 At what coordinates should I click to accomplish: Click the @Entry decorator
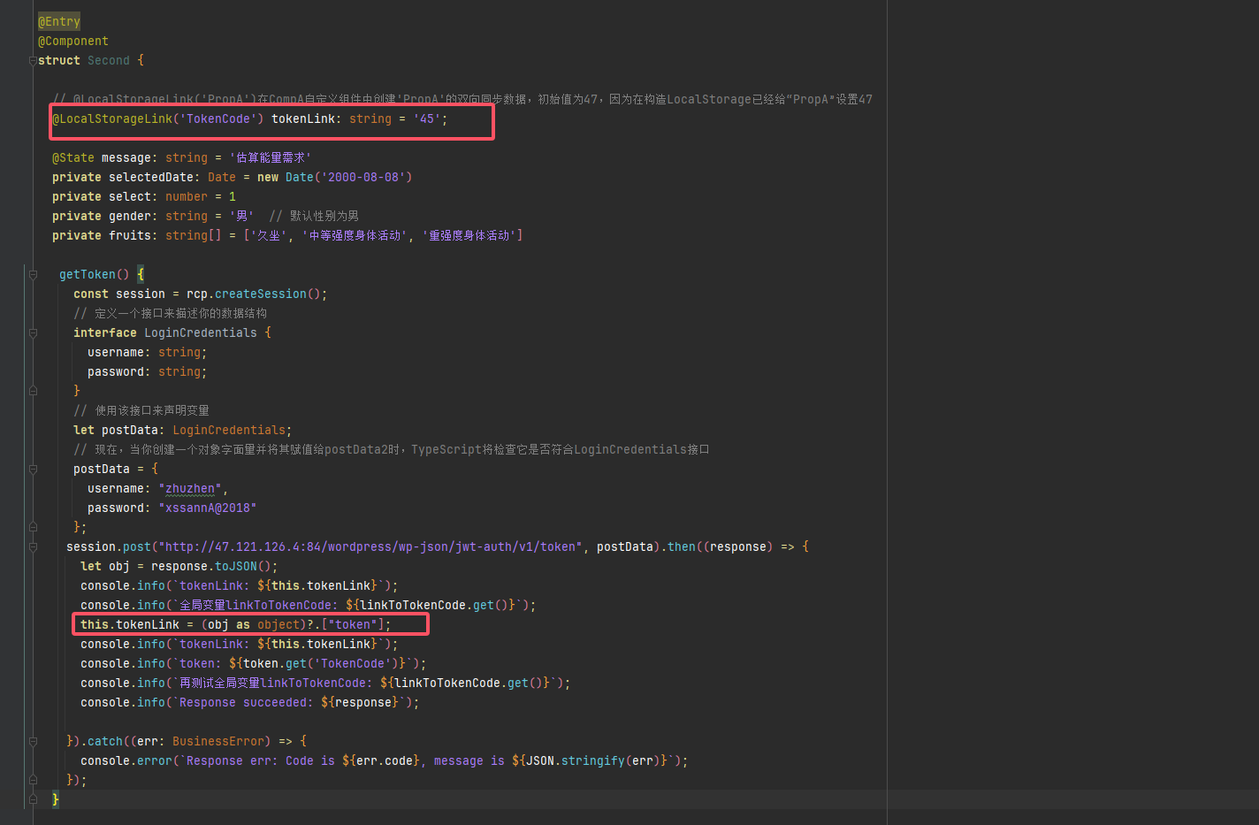59,21
